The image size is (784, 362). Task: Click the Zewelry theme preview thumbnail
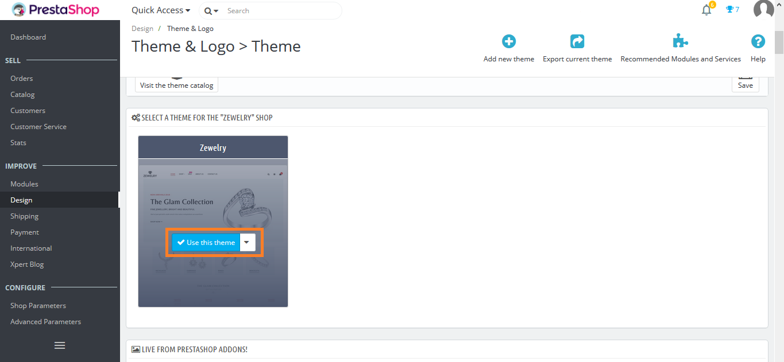pyautogui.click(x=213, y=233)
